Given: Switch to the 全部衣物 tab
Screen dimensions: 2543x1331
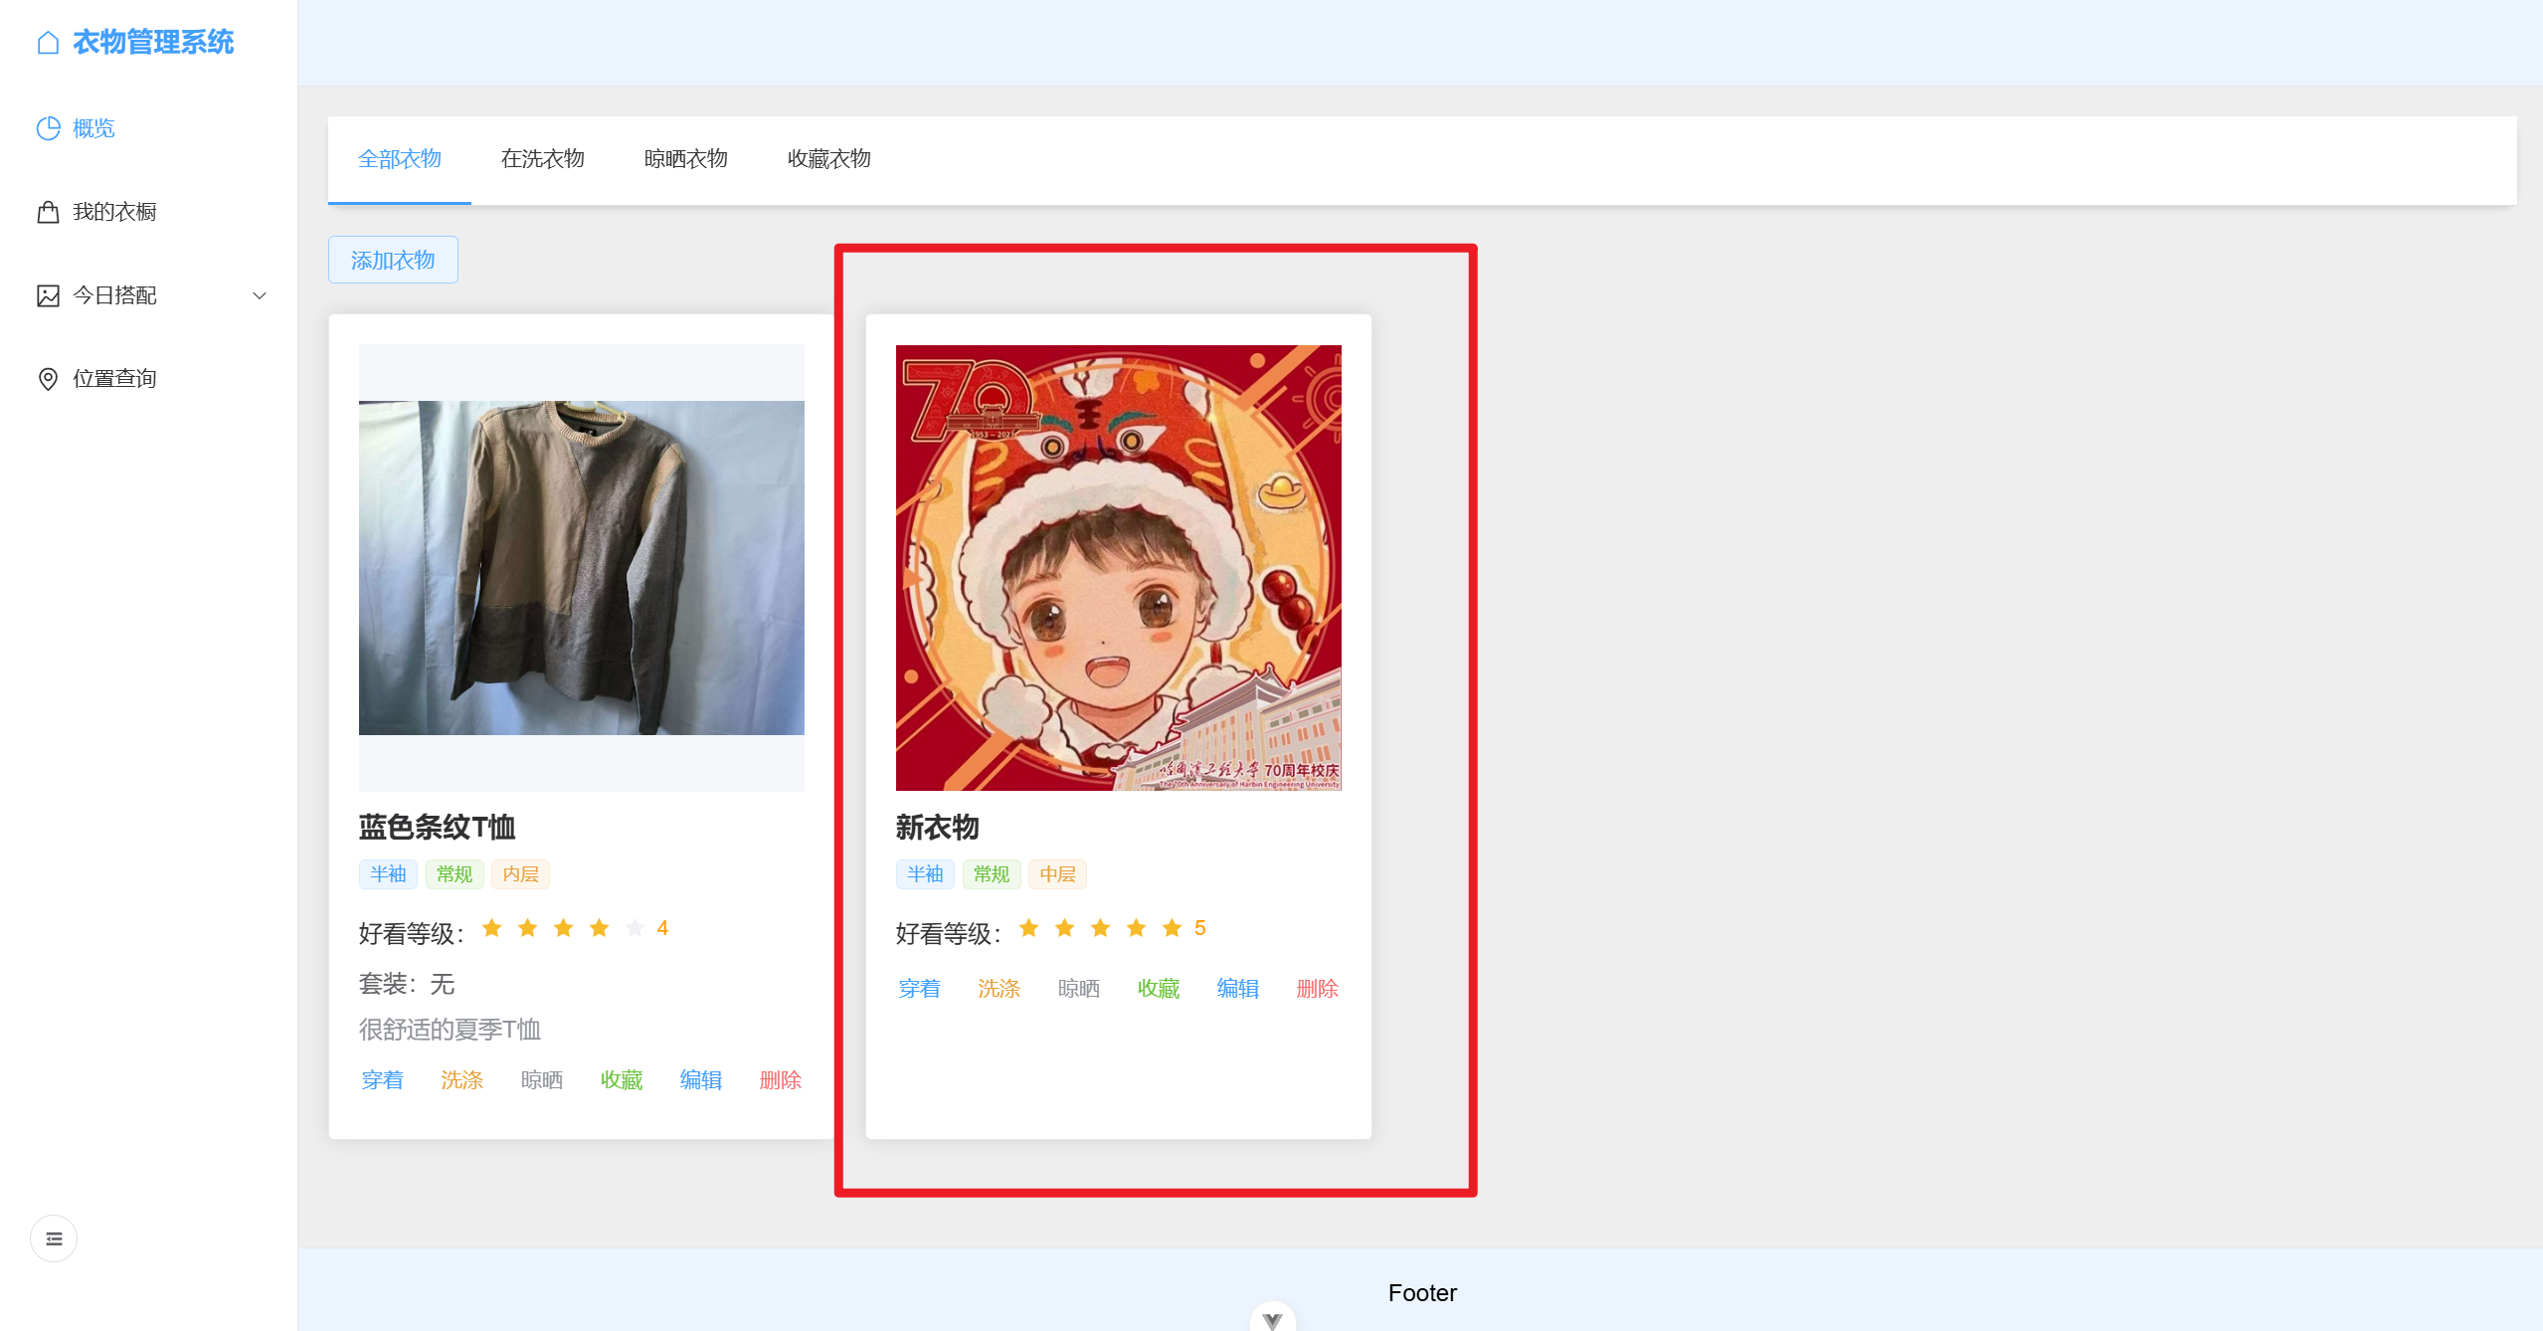Looking at the screenshot, I should [400, 159].
